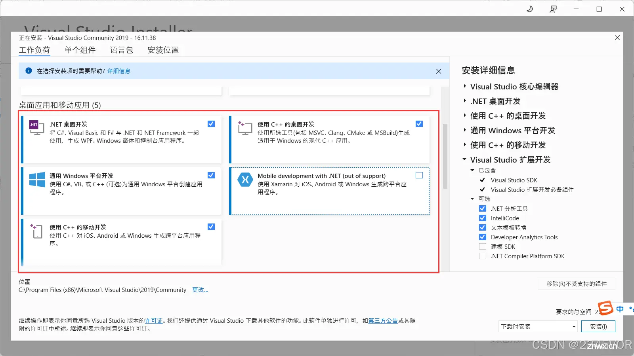Viewport: 634px width, 356px height.
Task: Open the 第三方公告 link
Action: tap(383, 321)
